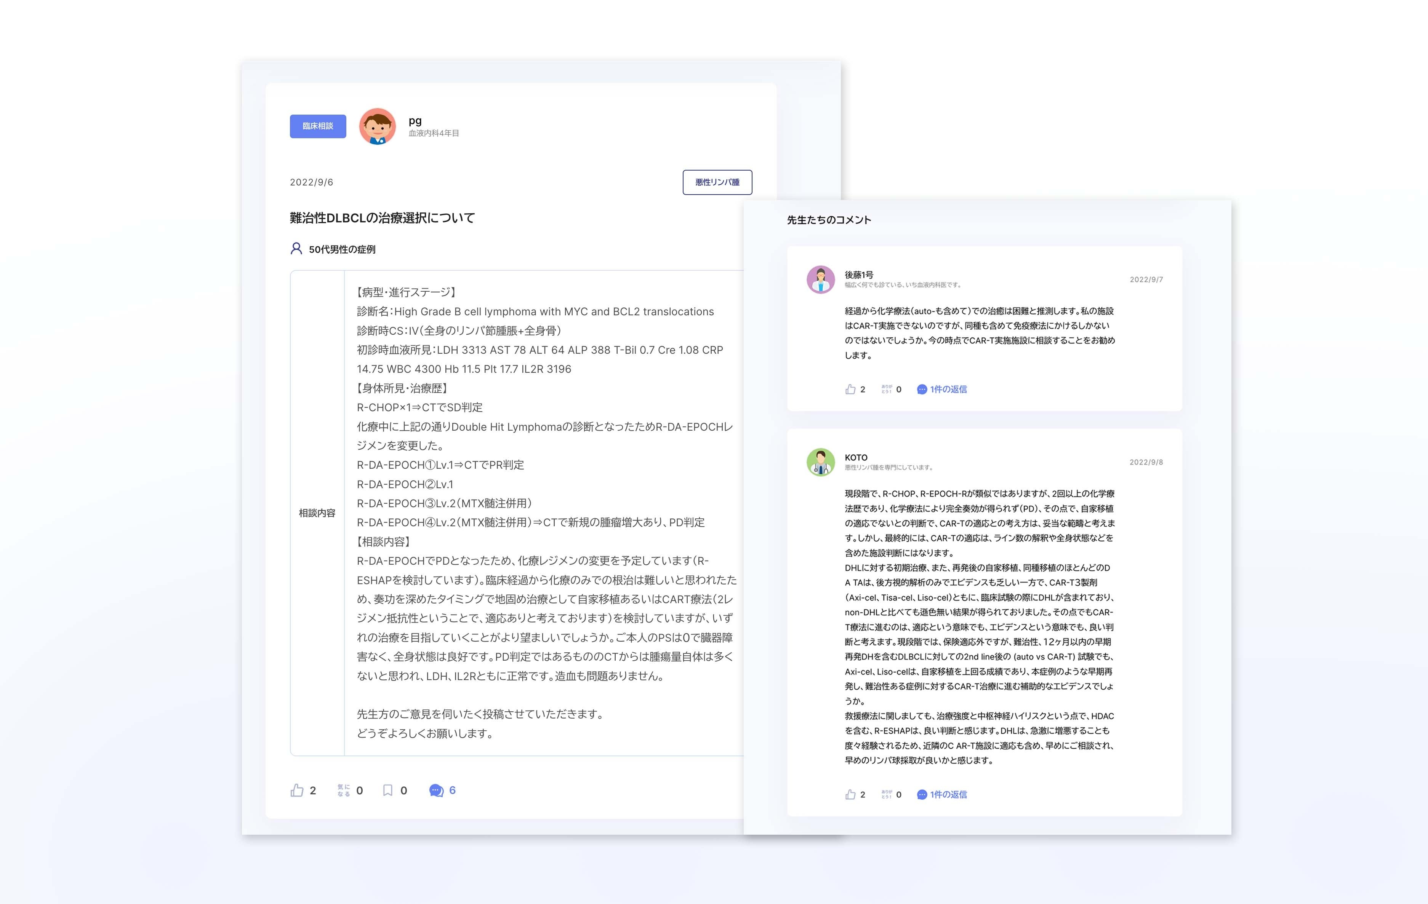
Task: Click the 悪性リンパ腫 tag button
Action: point(717,182)
